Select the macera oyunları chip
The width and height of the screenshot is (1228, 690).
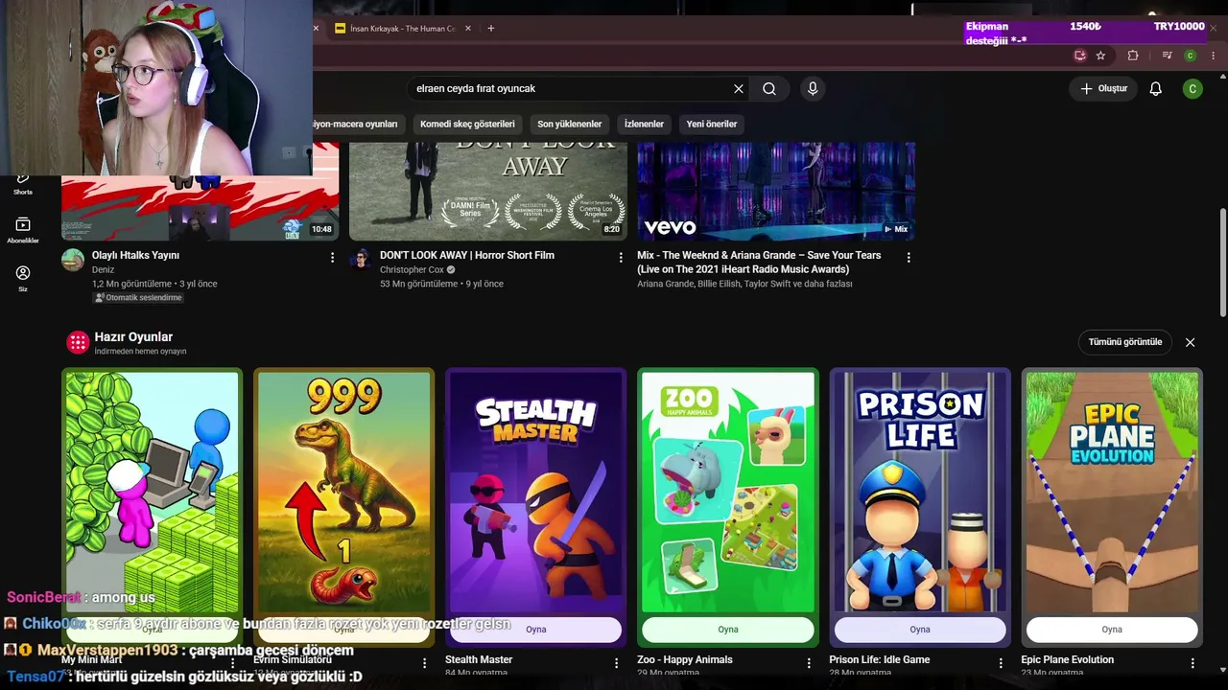(359, 124)
